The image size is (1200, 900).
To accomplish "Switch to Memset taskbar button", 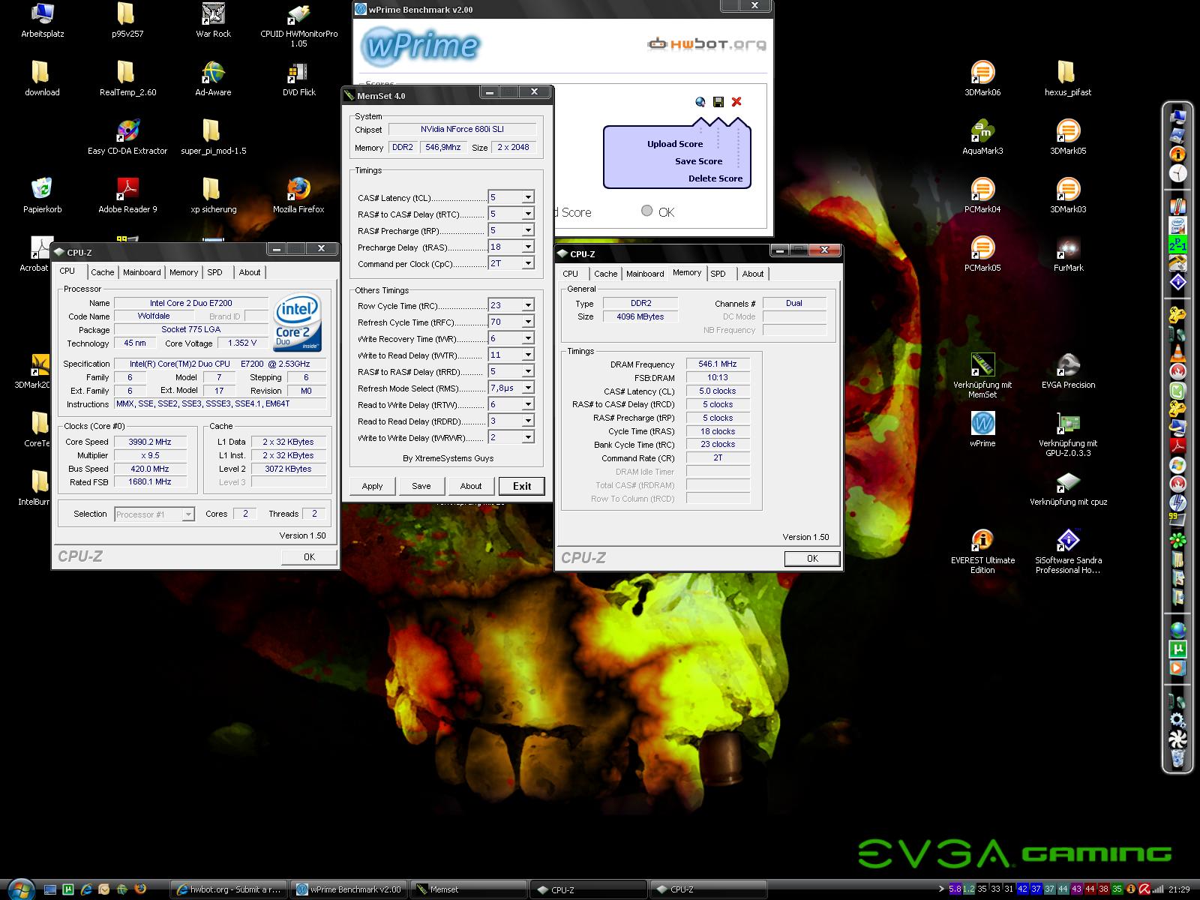I will click(x=469, y=889).
